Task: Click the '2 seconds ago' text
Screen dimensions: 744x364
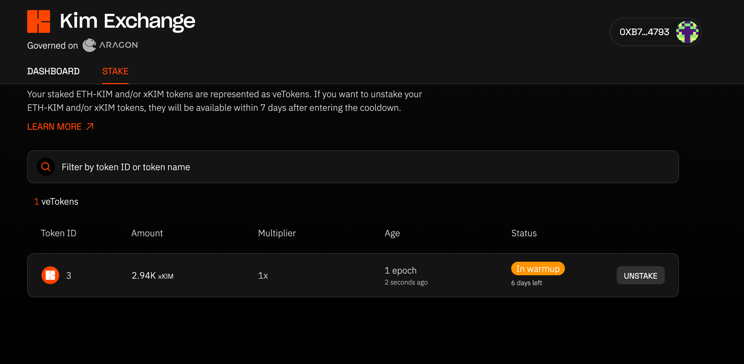Action: point(406,282)
